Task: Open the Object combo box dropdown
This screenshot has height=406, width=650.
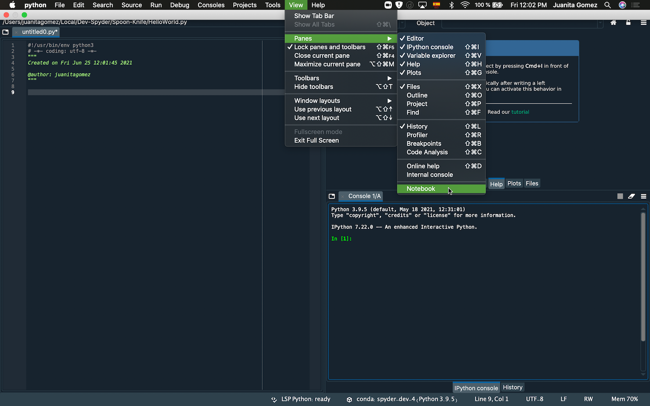Action: click(600, 23)
